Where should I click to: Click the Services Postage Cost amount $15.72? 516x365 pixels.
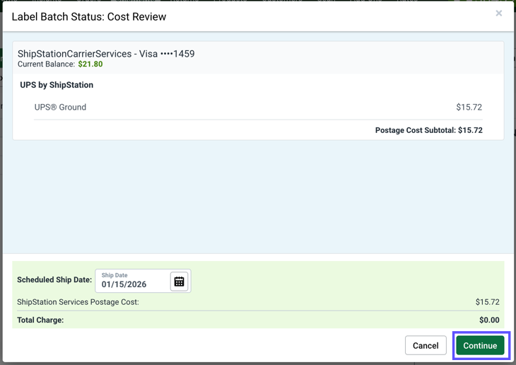coord(487,302)
